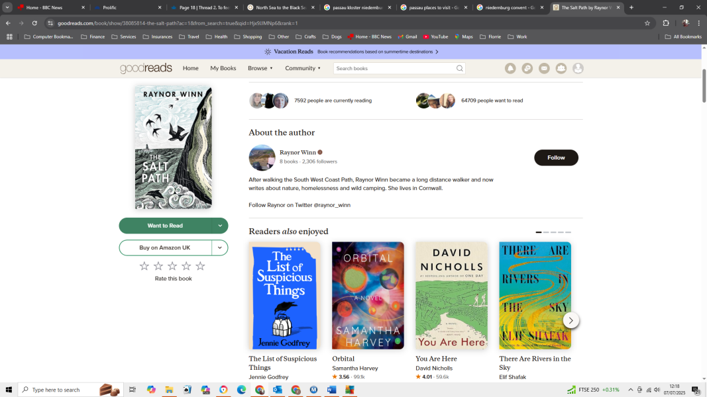Open the Windows notification center icon

[x=696, y=390]
